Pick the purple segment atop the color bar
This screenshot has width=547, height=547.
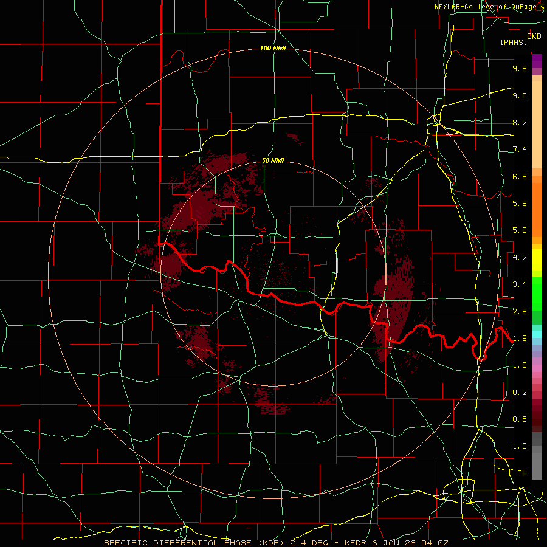coord(537,61)
